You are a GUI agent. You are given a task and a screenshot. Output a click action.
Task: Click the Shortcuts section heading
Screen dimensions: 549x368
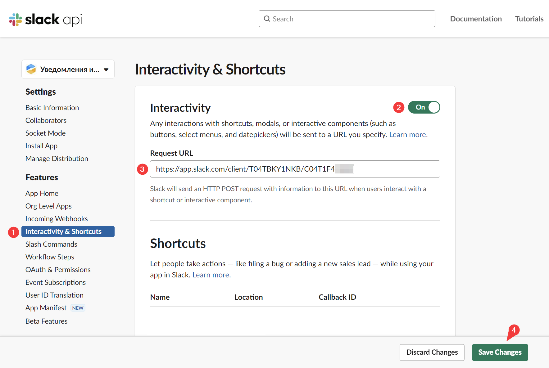tap(178, 244)
